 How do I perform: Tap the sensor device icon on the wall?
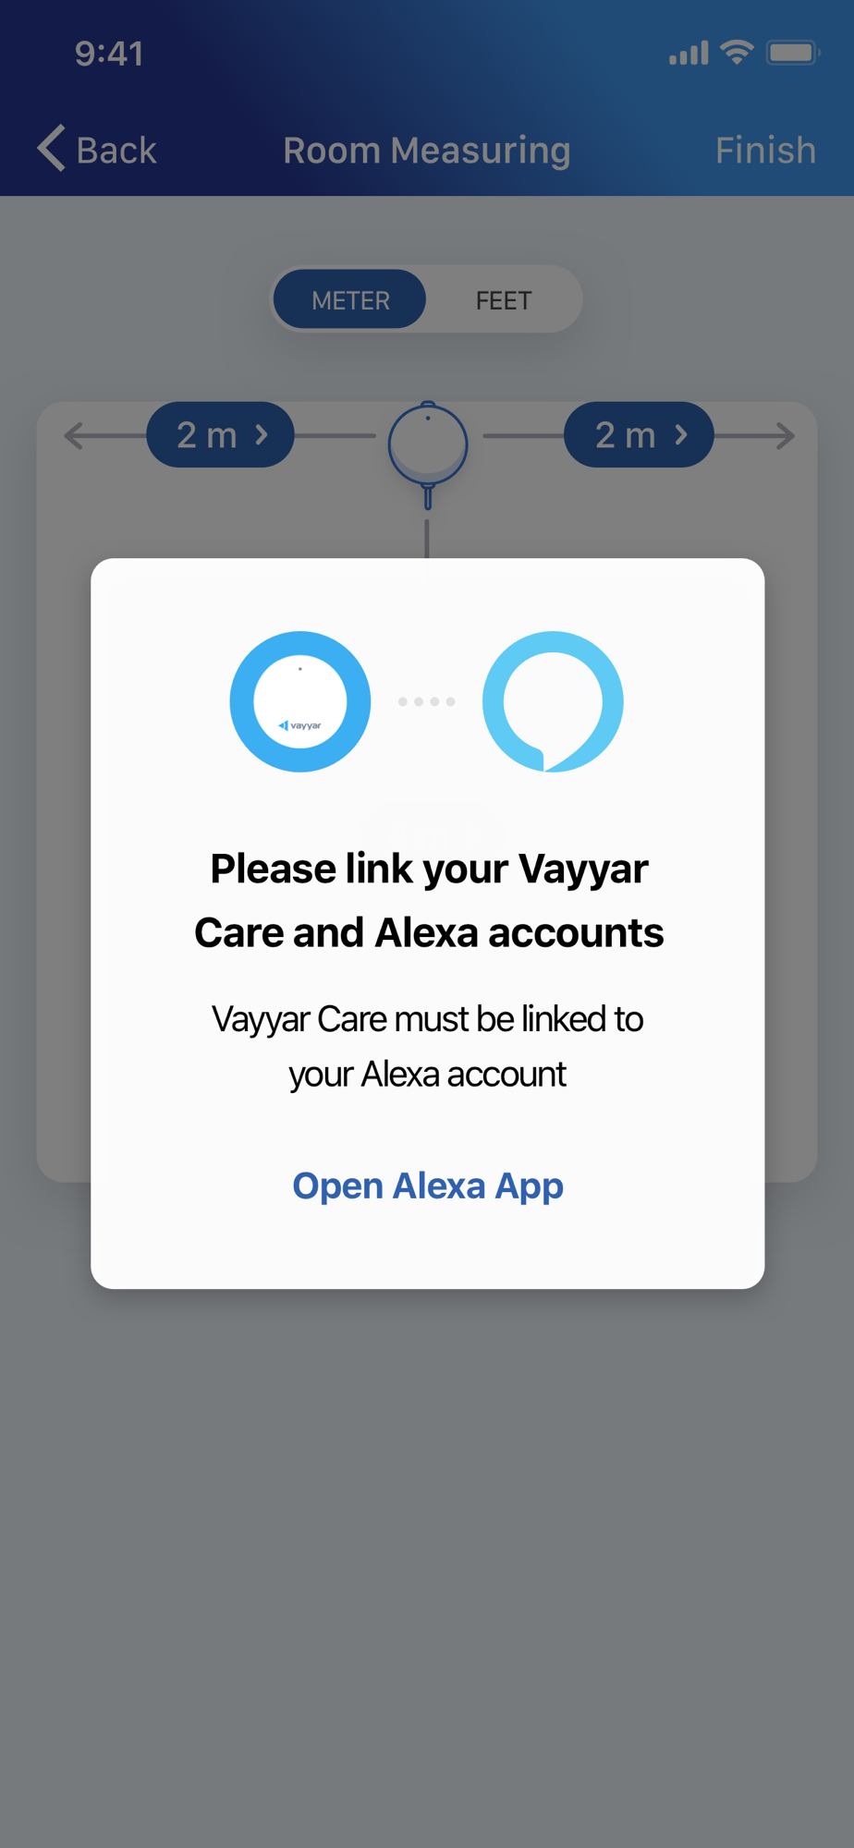[x=428, y=454]
